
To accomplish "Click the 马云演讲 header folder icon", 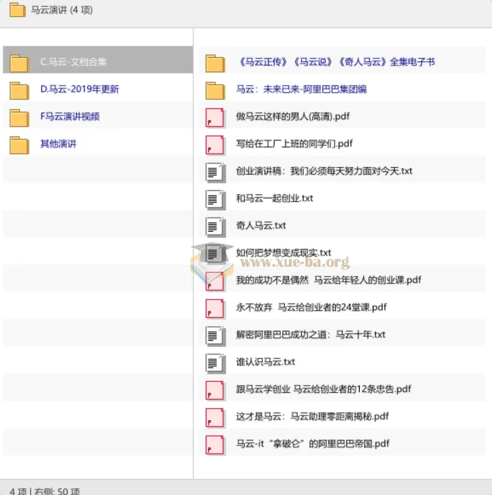I will [17, 10].
